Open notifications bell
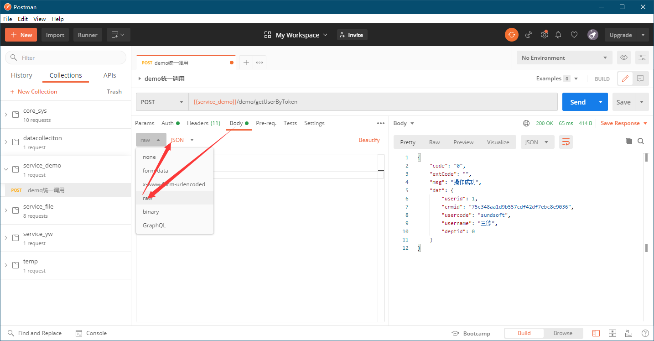This screenshot has height=341, width=654. (558, 35)
